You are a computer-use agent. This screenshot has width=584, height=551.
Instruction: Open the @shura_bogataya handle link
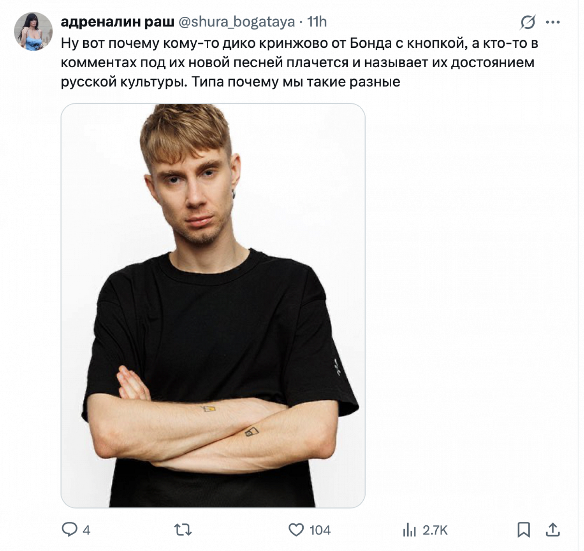click(x=237, y=22)
